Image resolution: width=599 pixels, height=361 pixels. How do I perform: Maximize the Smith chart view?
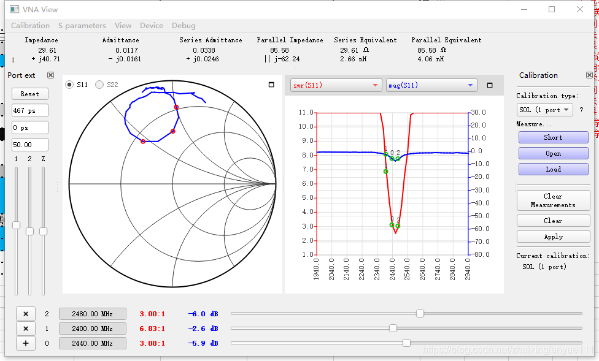(x=271, y=85)
